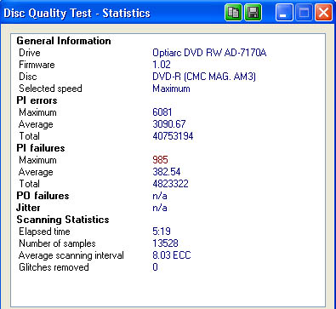The image size is (336, 309).
Task: Click PI failures total '4823322'
Action: click(170, 184)
